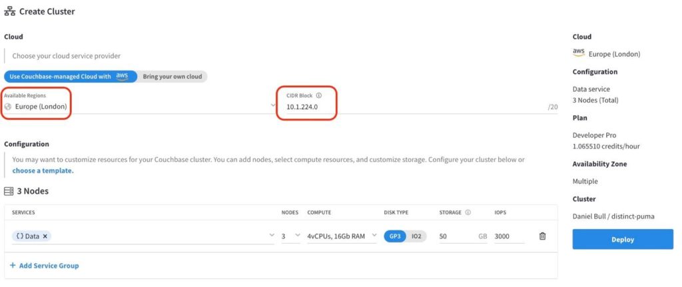The image size is (682, 287).
Task: Click the Storage 50 GB field
Action: [x=464, y=236]
